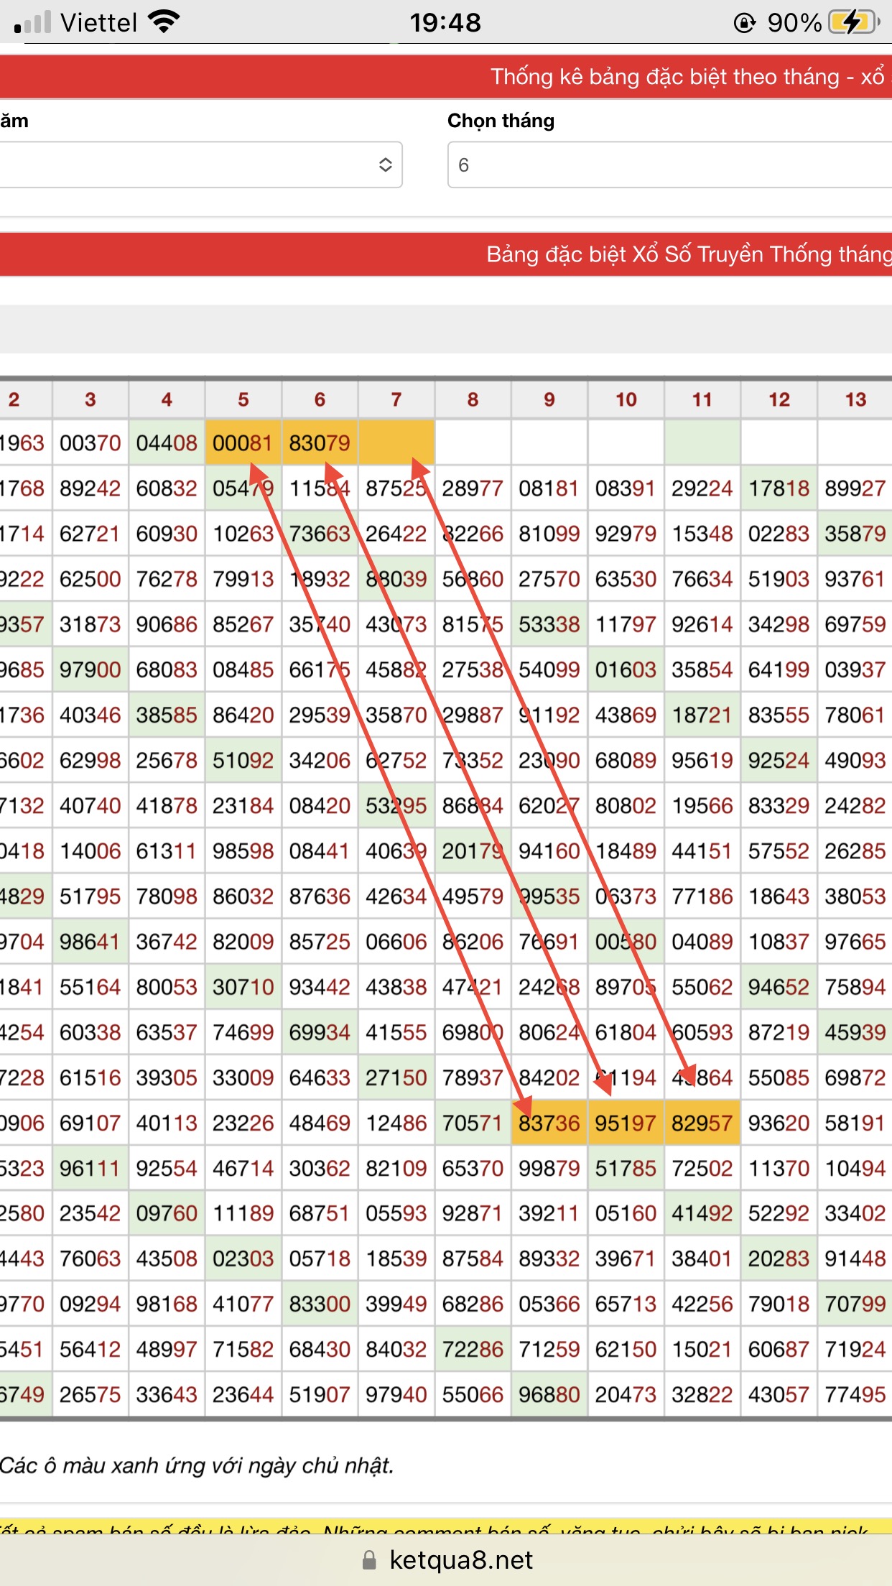This screenshot has height=1586, width=892.
Task: Select column header 5
Action: tap(243, 399)
